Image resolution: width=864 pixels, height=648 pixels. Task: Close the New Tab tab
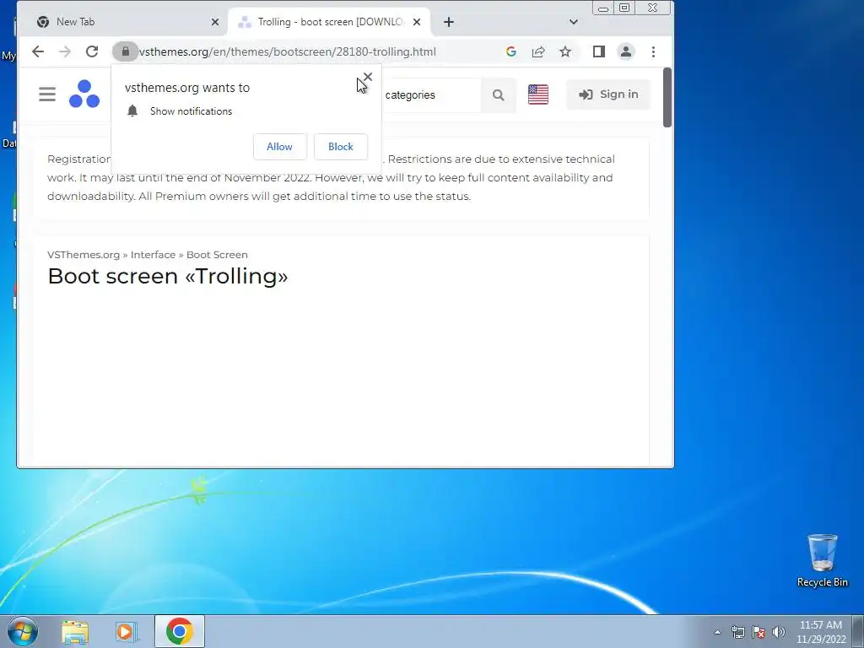pyautogui.click(x=215, y=22)
